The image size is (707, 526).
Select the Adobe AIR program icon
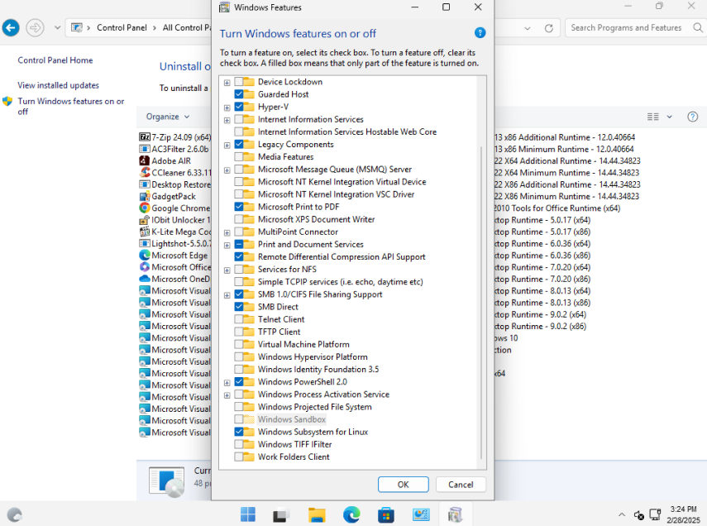point(144,160)
